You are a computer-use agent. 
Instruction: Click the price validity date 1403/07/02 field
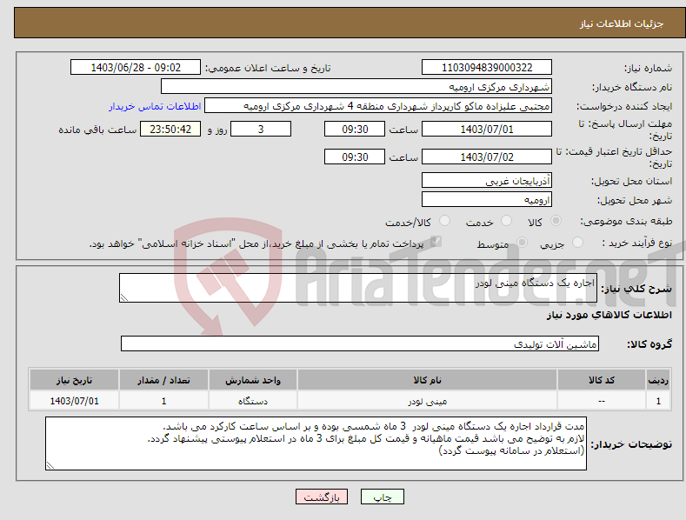click(487, 157)
